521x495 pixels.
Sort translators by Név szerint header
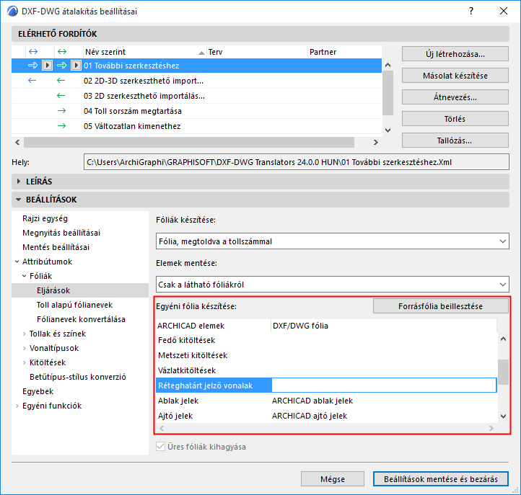click(145, 52)
